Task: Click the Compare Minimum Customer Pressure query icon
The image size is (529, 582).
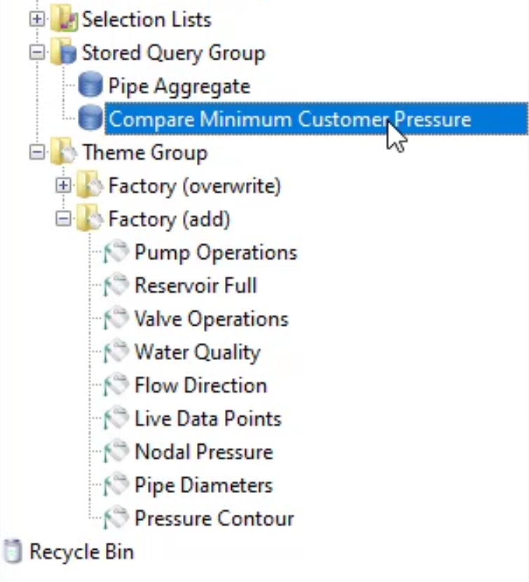Action: pyautogui.click(x=90, y=118)
